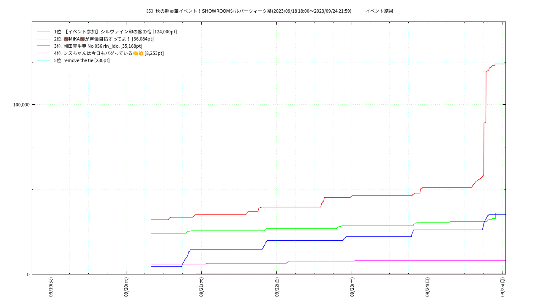
Task: Click the 100,000 label on the y-axis
Action: tap(22, 105)
